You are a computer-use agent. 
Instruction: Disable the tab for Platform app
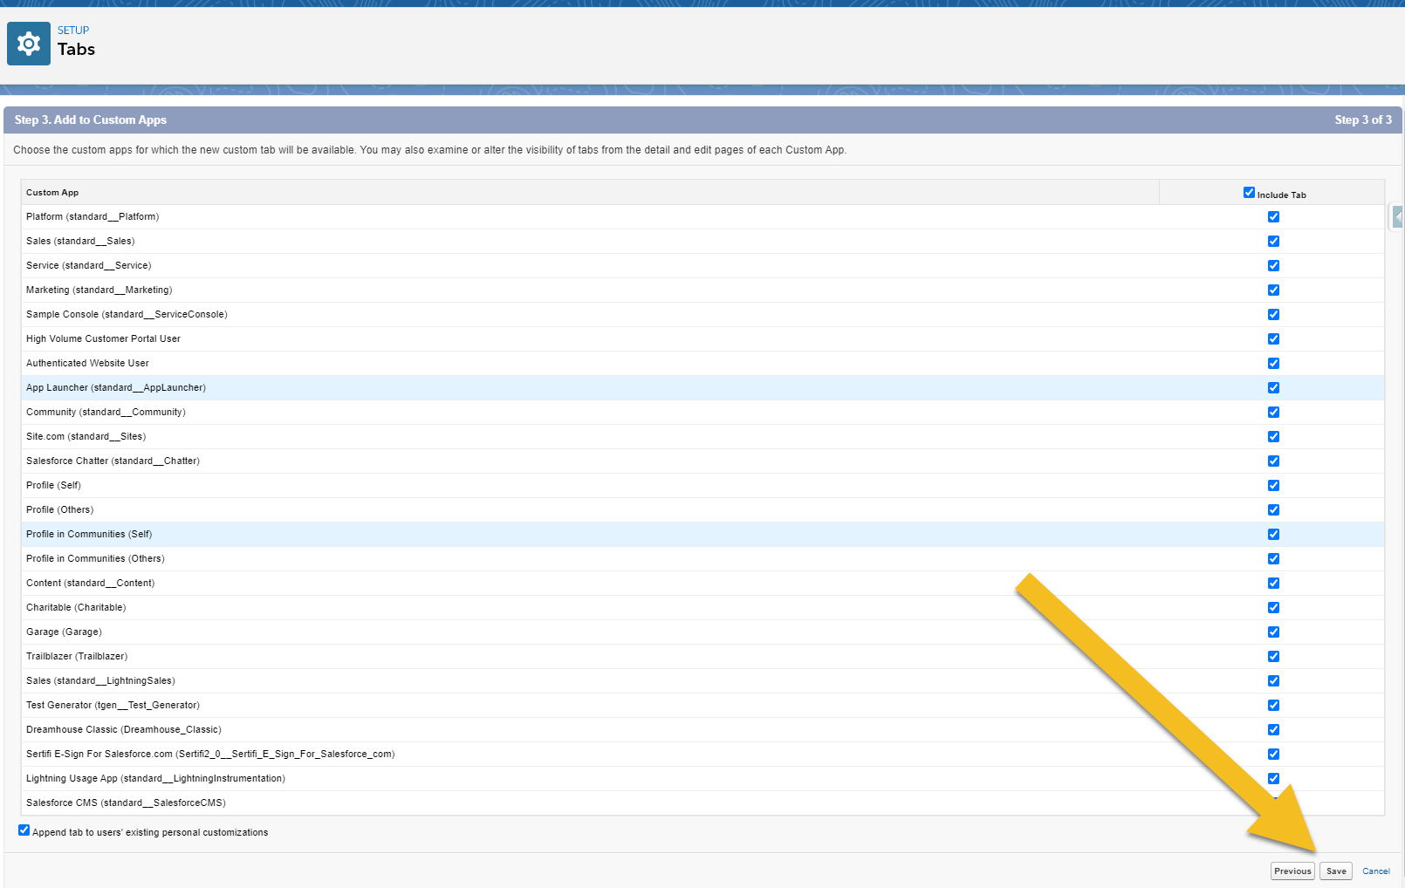(x=1273, y=216)
